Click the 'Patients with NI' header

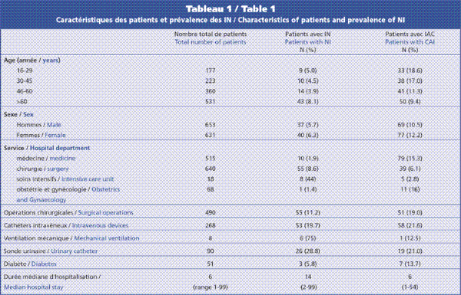pyautogui.click(x=308, y=41)
